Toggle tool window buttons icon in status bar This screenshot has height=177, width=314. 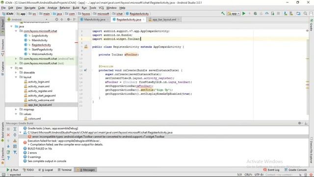pos(3,175)
